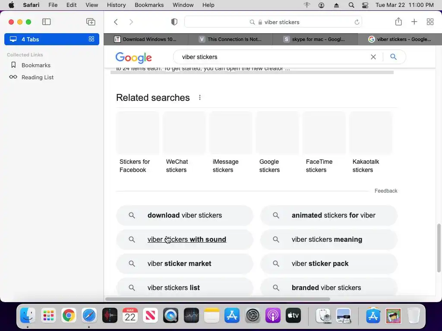Open the Bookmarks menu
The width and height of the screenshot is (442, 331).
coord(149,5)
